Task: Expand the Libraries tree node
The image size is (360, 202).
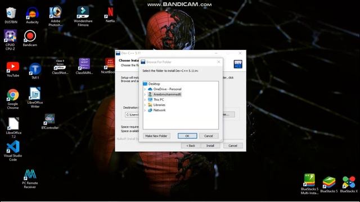Action: (145, 105)
